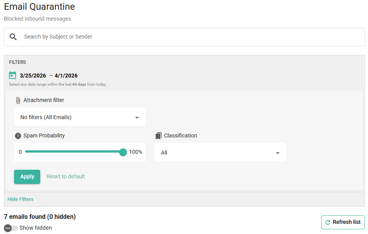Toggle the Show hidden switch
The height and width of the screenshot is (234, 368).
pos(11,228)
